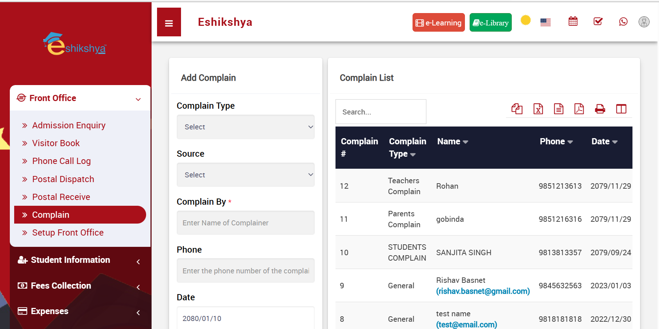Click the WhatsApp icon in header
The width and height of the screenshot is (659, 329).
[623, 22]
